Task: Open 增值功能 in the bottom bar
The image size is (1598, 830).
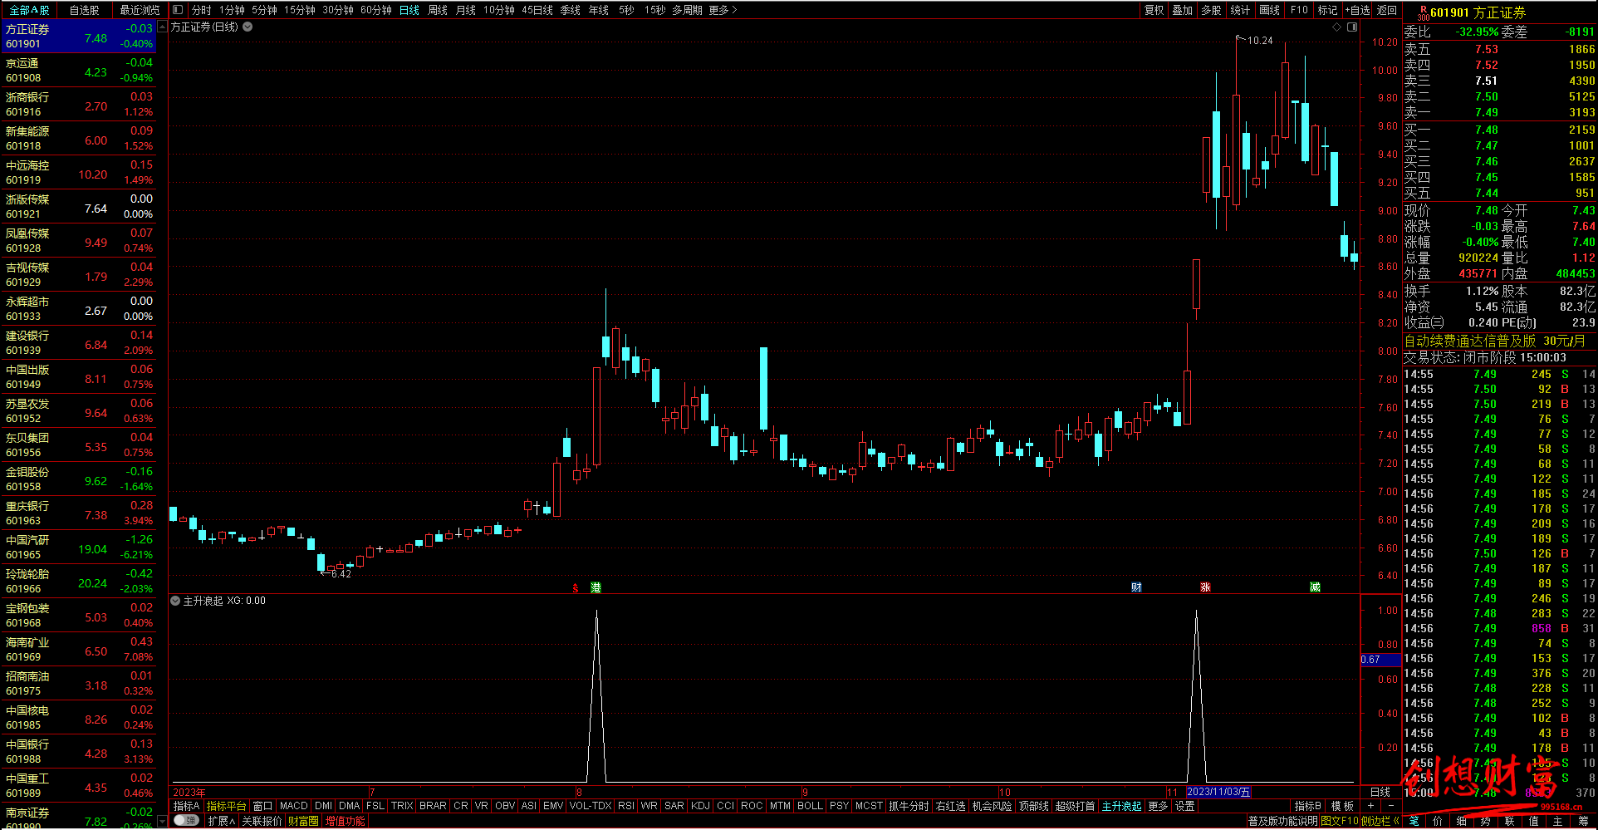Action: (x=345, y=821)
